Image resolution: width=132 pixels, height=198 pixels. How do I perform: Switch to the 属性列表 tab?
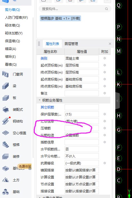tap(52, 44)
